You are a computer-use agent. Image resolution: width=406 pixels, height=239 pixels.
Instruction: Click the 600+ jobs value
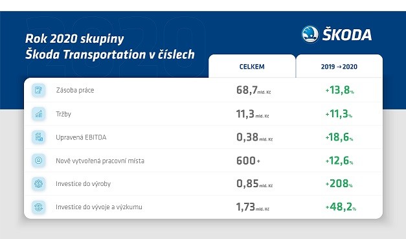coord(248,161)
